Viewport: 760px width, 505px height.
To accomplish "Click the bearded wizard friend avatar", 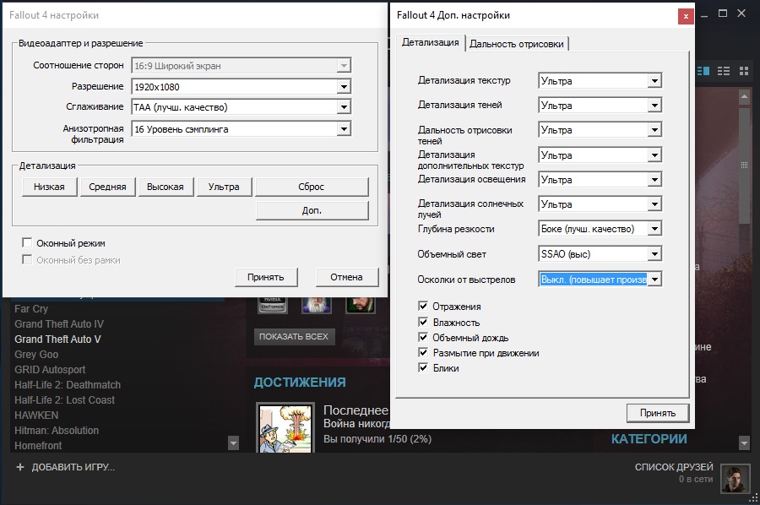I will coord(316,306).
